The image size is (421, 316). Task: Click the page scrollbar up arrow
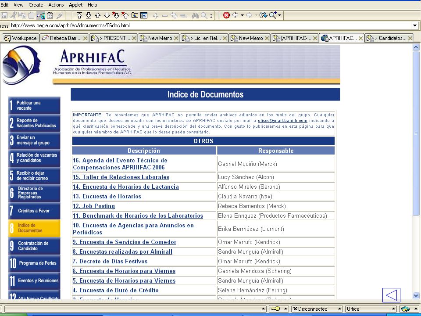pyautogui.click(x=416, y=47)
